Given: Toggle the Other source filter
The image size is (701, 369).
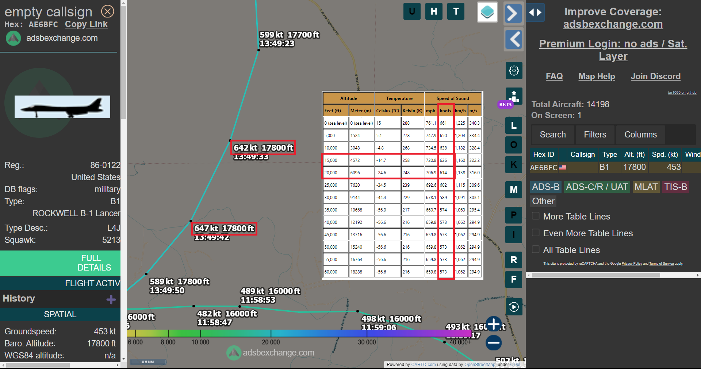Looking at the screenshot, I should point(543,201).
